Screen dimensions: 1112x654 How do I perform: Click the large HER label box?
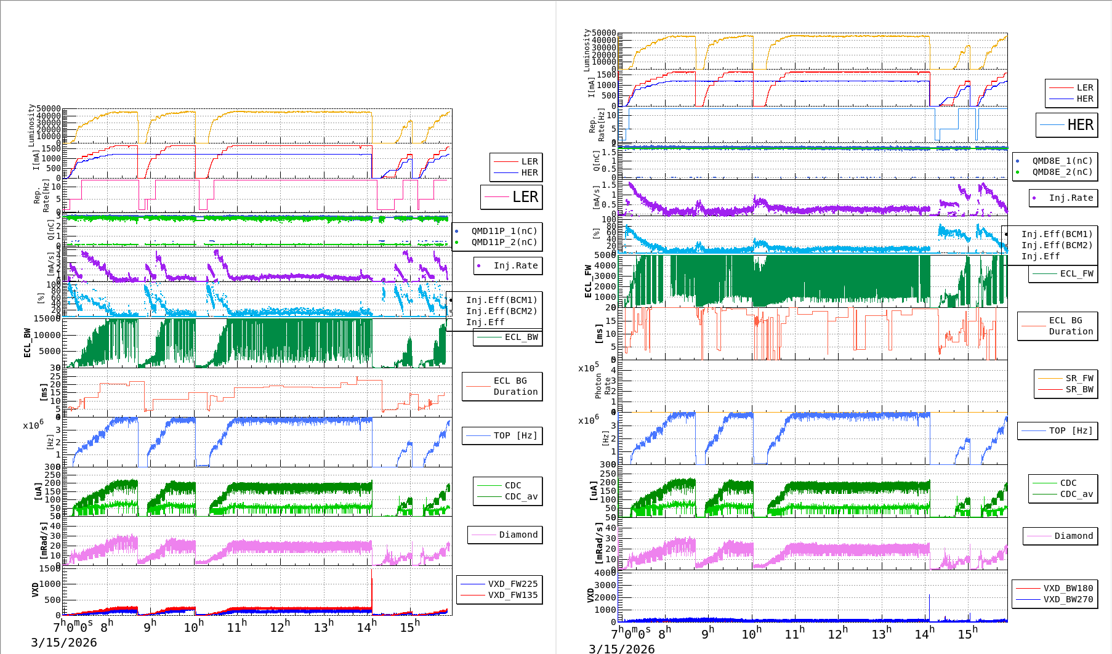1066,125
